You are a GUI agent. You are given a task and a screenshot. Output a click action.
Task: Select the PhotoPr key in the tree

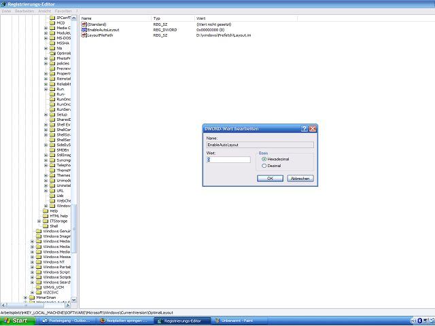click(x=63, y=58)
